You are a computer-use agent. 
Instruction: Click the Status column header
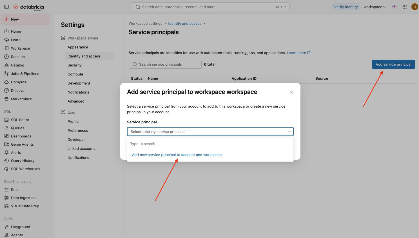[137, 78]
